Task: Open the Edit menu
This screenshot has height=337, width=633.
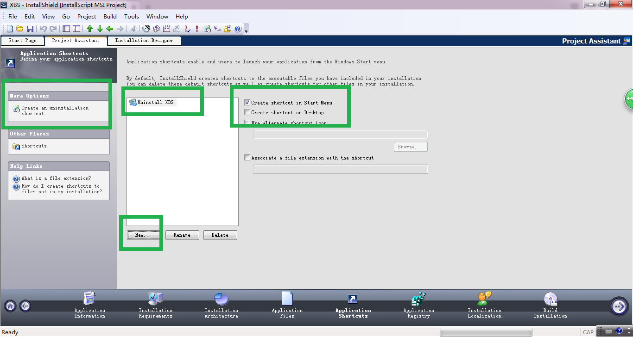Action: click(x=30, y=16)
